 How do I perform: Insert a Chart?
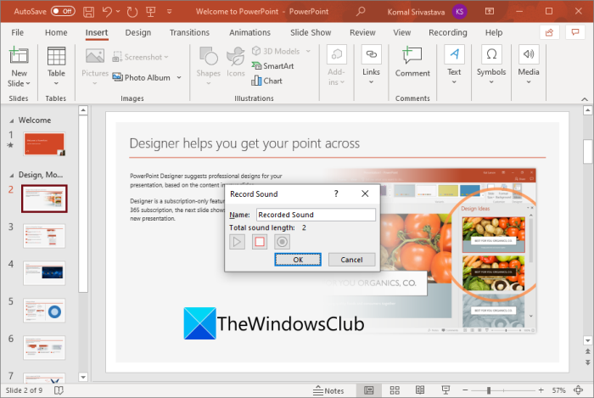[267, 81]
